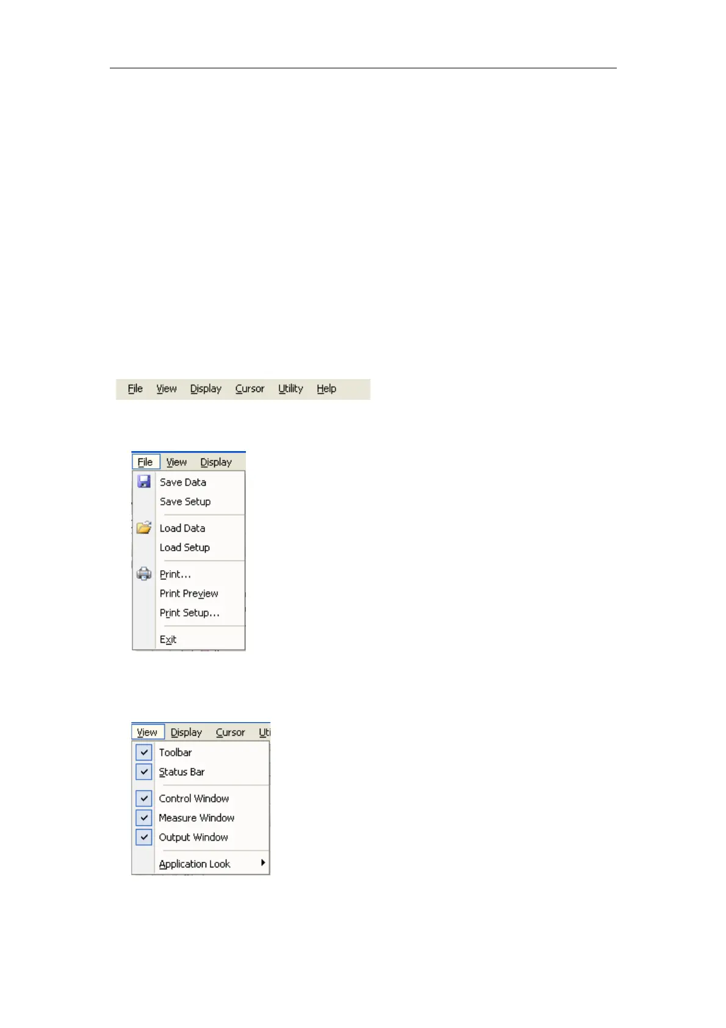
Task: Uncheck the Toolbar checkbox
Action: click(x=144, y=752)
